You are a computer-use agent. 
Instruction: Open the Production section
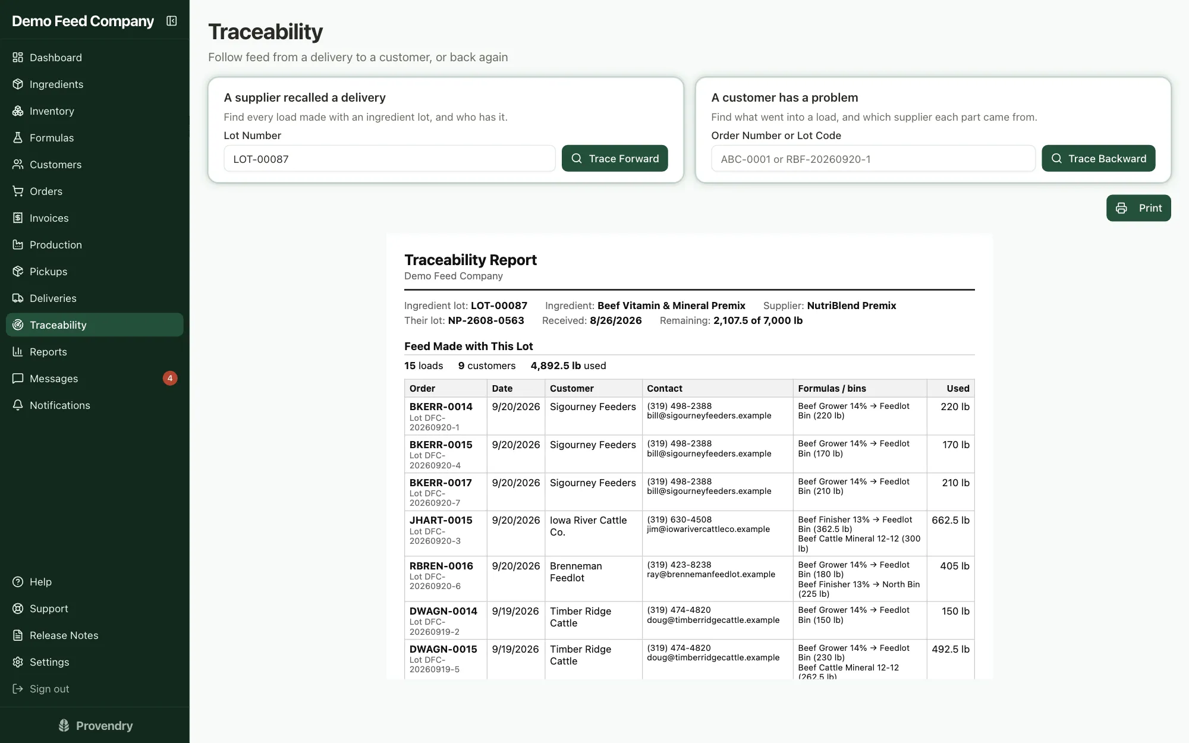95,245
